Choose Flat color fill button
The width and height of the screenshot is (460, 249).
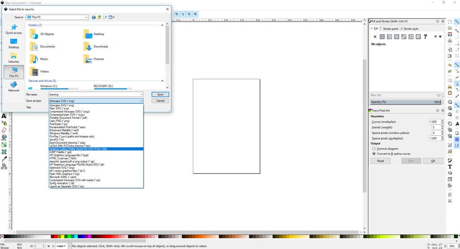click(382, 37)
